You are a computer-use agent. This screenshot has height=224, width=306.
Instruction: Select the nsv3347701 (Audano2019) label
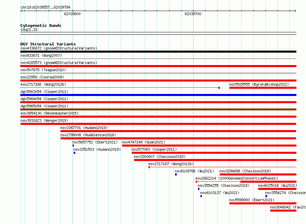tap(84, 128)
